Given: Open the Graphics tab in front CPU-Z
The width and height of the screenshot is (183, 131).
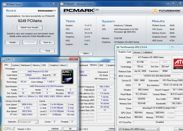Looking at the screenshot, I should tap(54, 65).
